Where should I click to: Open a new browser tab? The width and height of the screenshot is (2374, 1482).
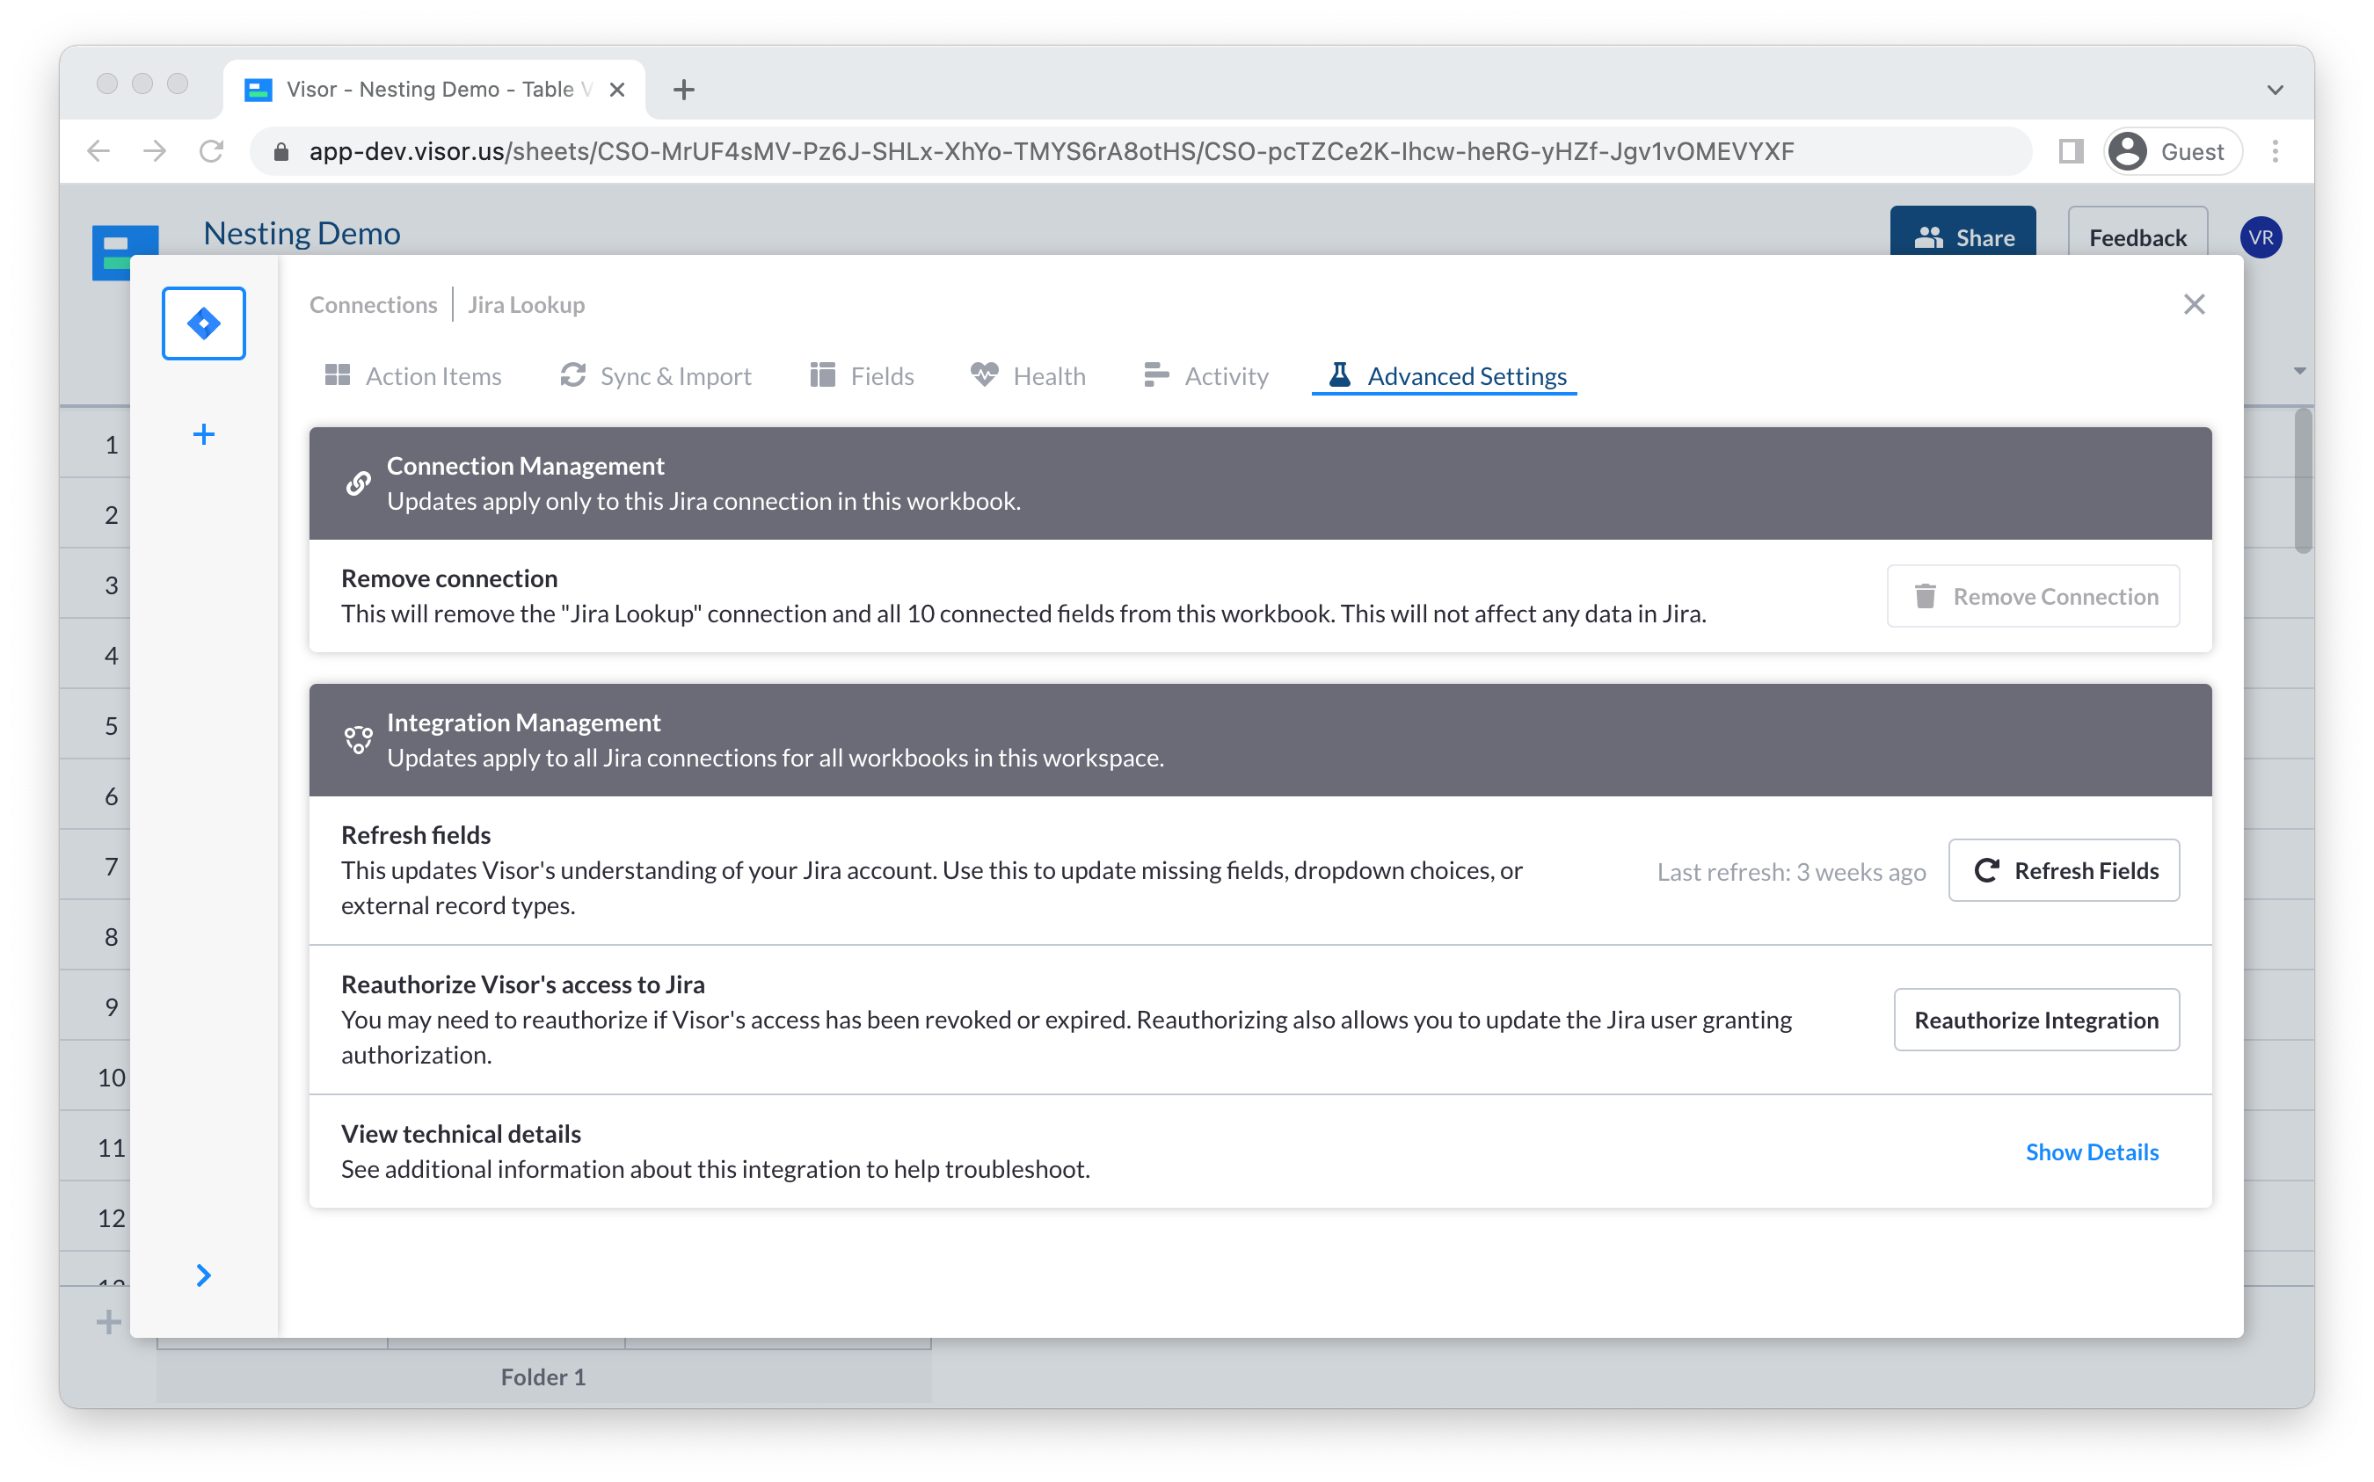(684, 91)
